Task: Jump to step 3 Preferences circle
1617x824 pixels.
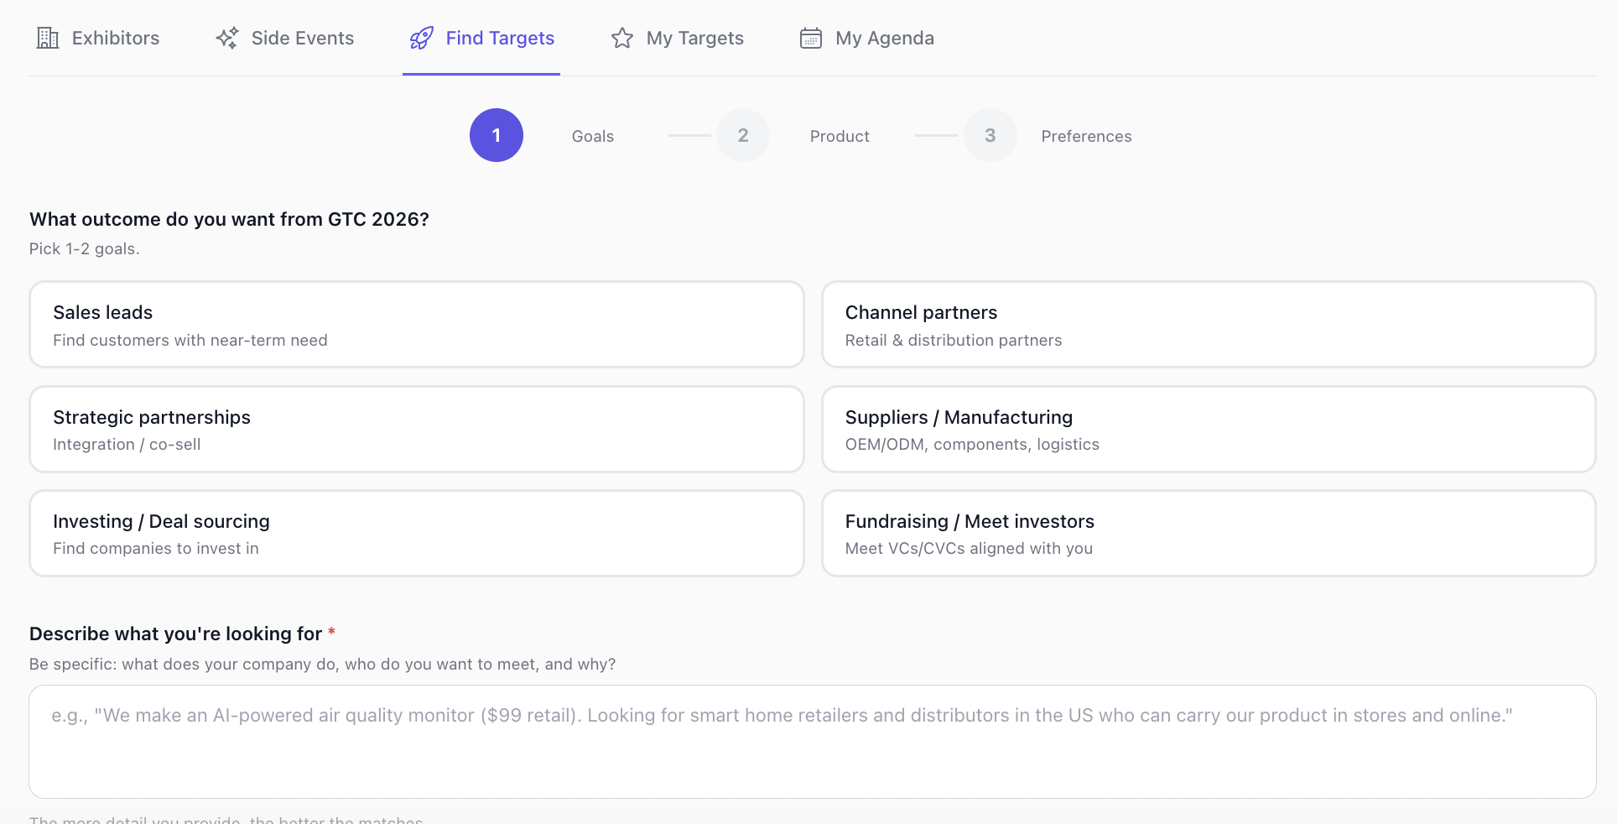Action: click(990, 135)
